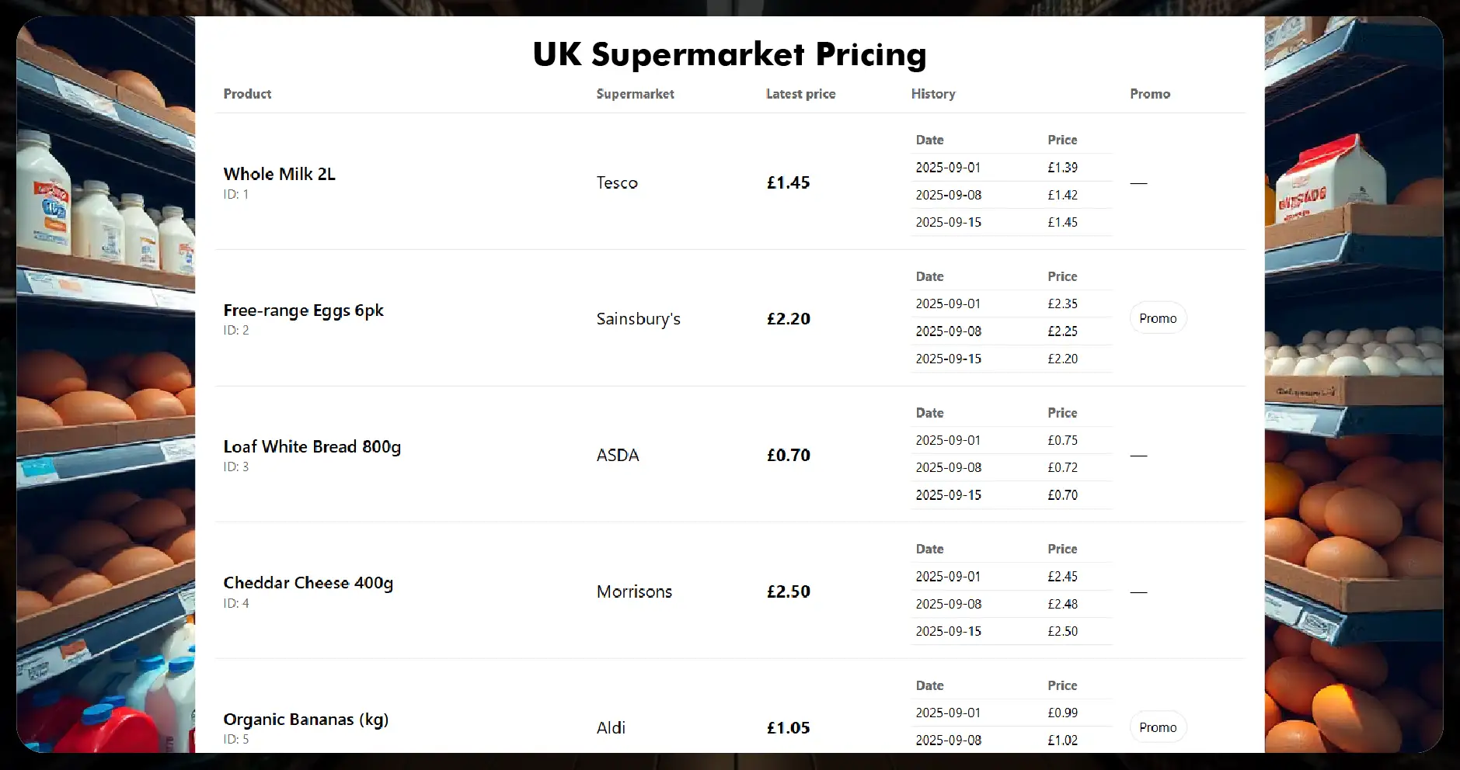Click the Promo column header
Viewport: 1460px width, 770px height.
click(x=1149, y=93)
